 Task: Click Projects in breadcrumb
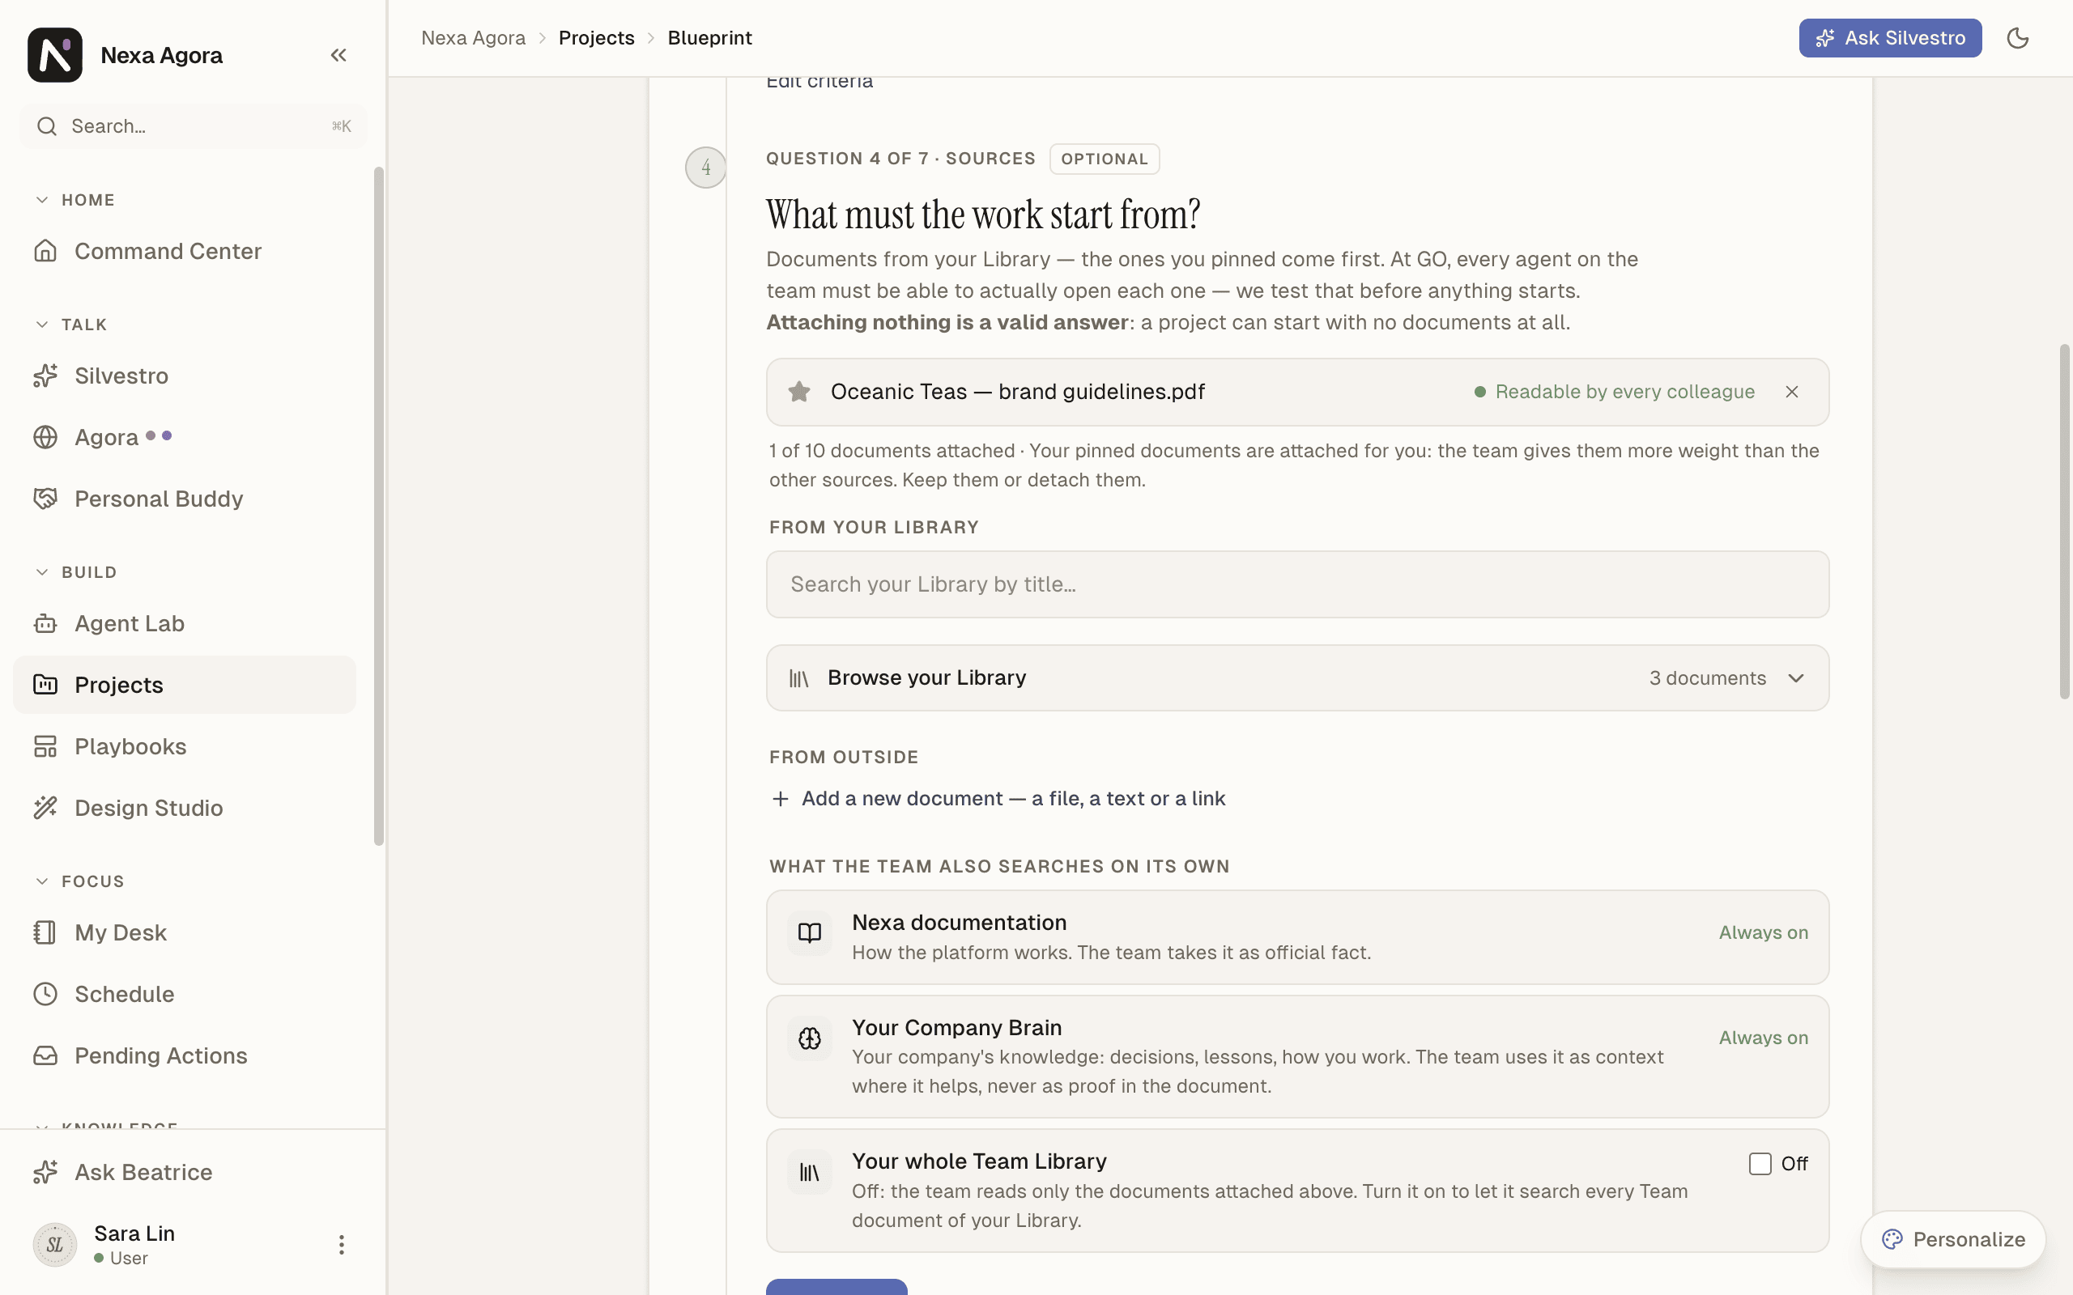click(596, 38)
